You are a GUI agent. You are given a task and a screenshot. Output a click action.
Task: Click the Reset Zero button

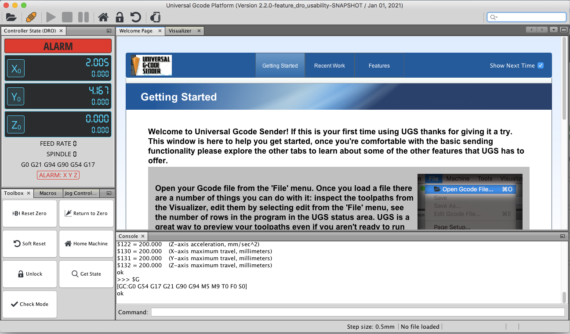click(30, 213)
